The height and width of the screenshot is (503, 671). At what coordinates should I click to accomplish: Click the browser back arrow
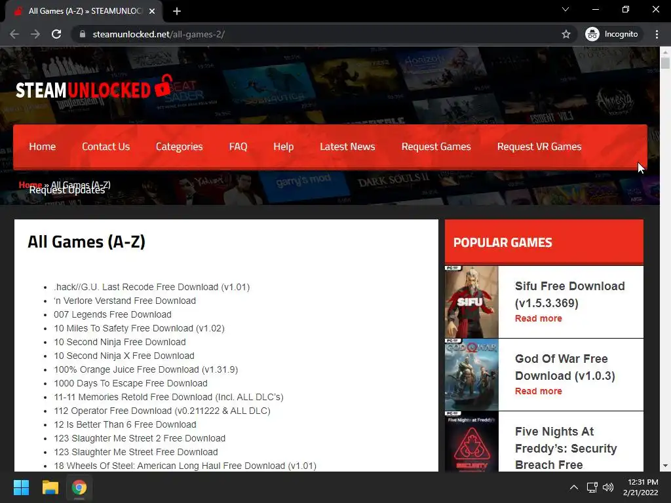(x=14, y=34)
